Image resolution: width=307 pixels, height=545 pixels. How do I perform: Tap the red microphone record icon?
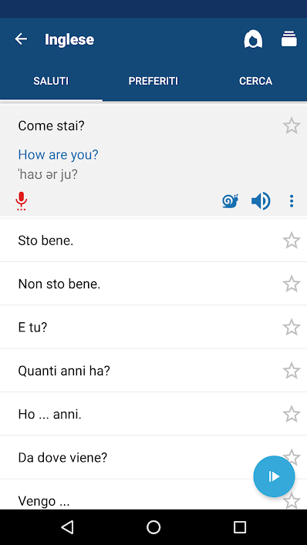pyautogui.click(x=22, y=201)
